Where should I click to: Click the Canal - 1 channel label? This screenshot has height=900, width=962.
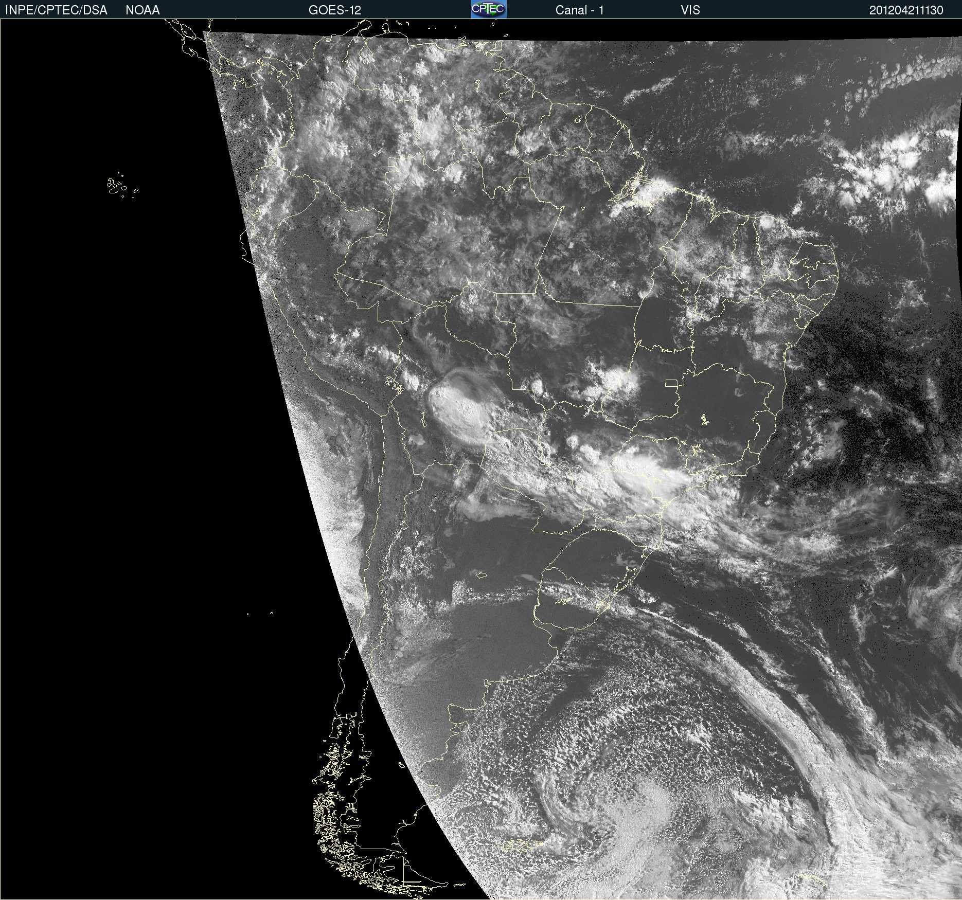[x=579, y=10]
